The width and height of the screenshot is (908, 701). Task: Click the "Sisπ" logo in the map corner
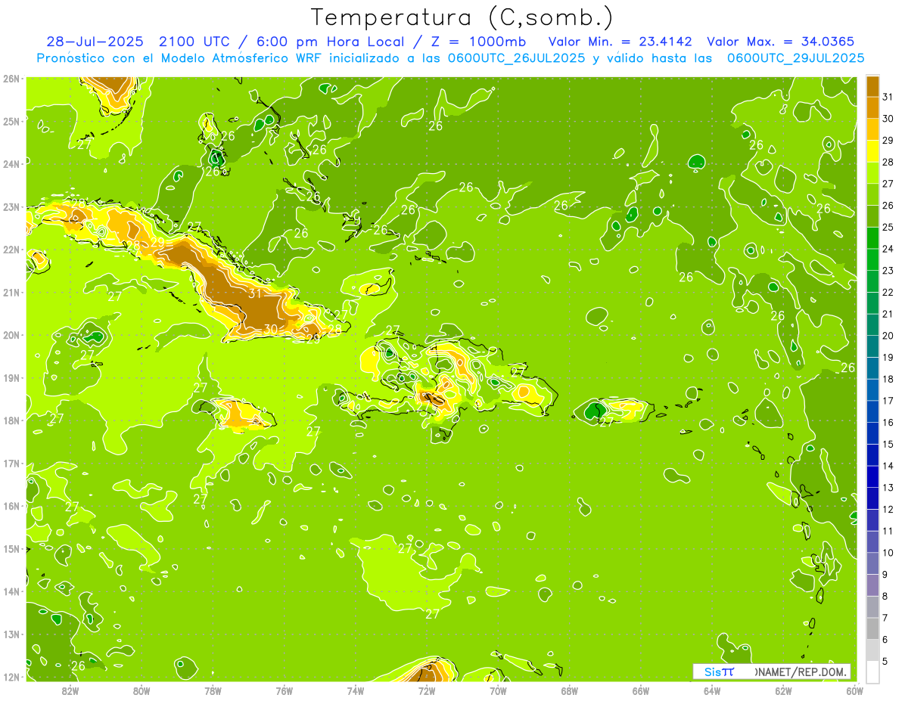719,672
